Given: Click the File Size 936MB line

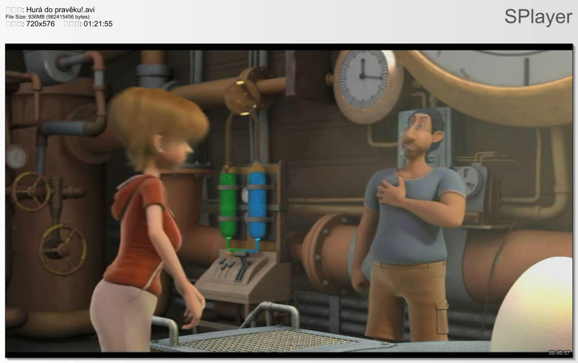Looking at the screenshot, I should (x=47, y=17).
